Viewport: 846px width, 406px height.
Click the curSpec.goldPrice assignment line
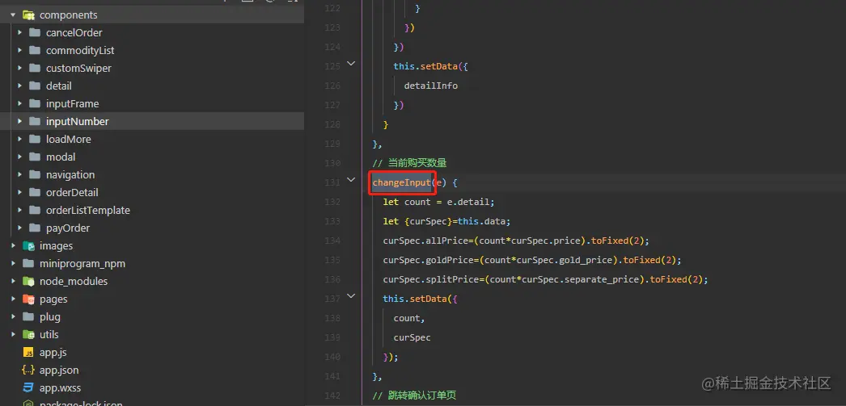tap(532, 260)
